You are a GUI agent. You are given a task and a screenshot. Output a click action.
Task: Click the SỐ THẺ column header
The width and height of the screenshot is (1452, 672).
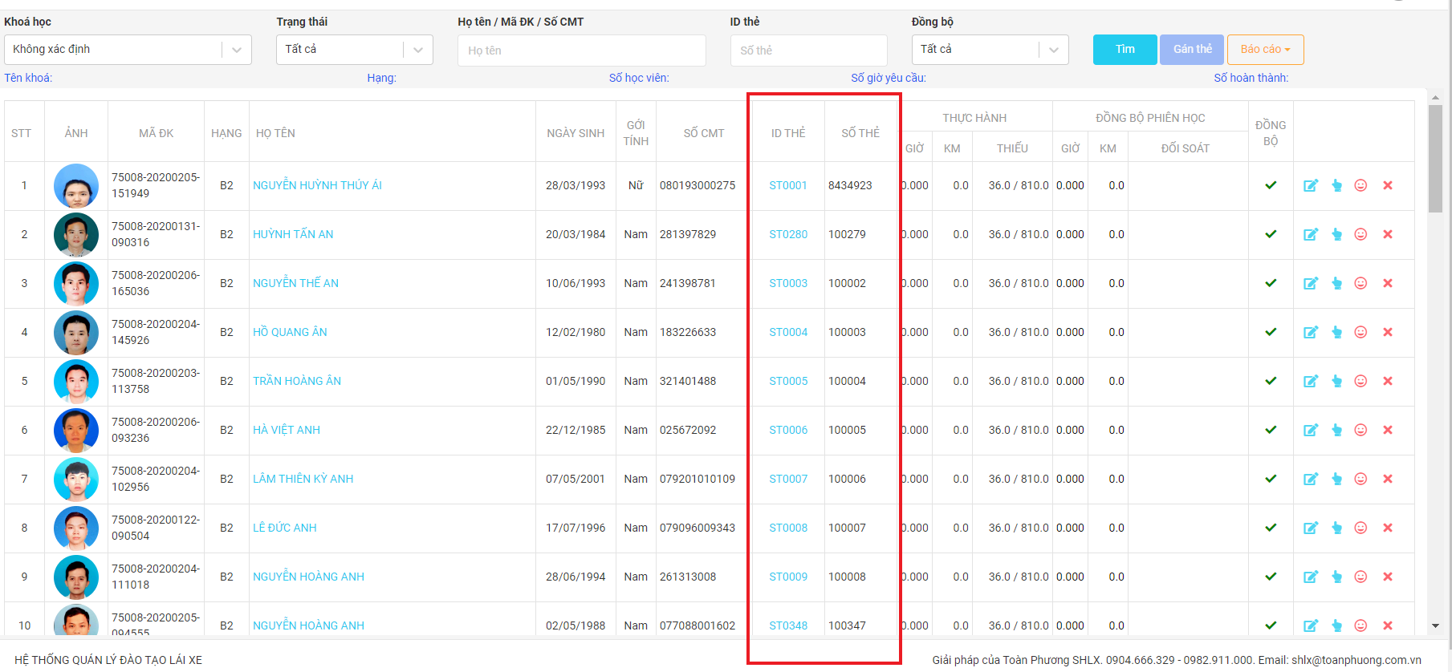tap(860, 133)
